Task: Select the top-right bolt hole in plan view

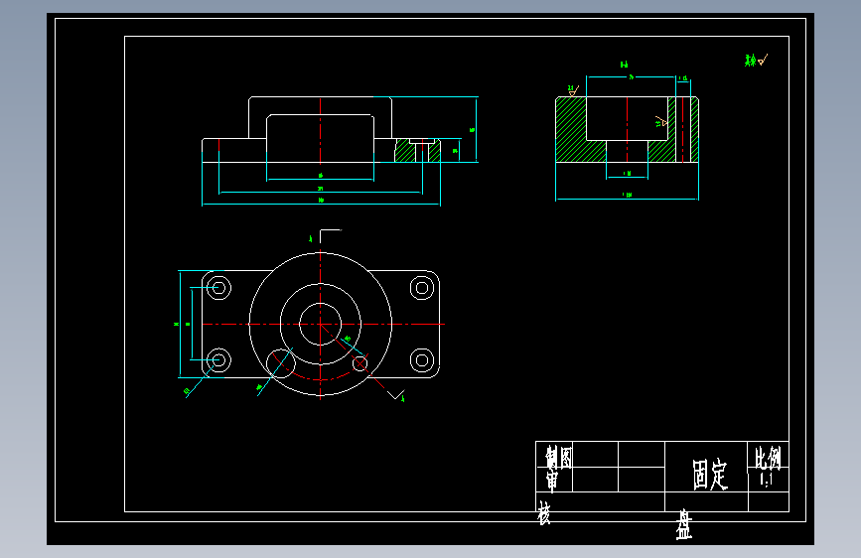Action: coord(422,288)
